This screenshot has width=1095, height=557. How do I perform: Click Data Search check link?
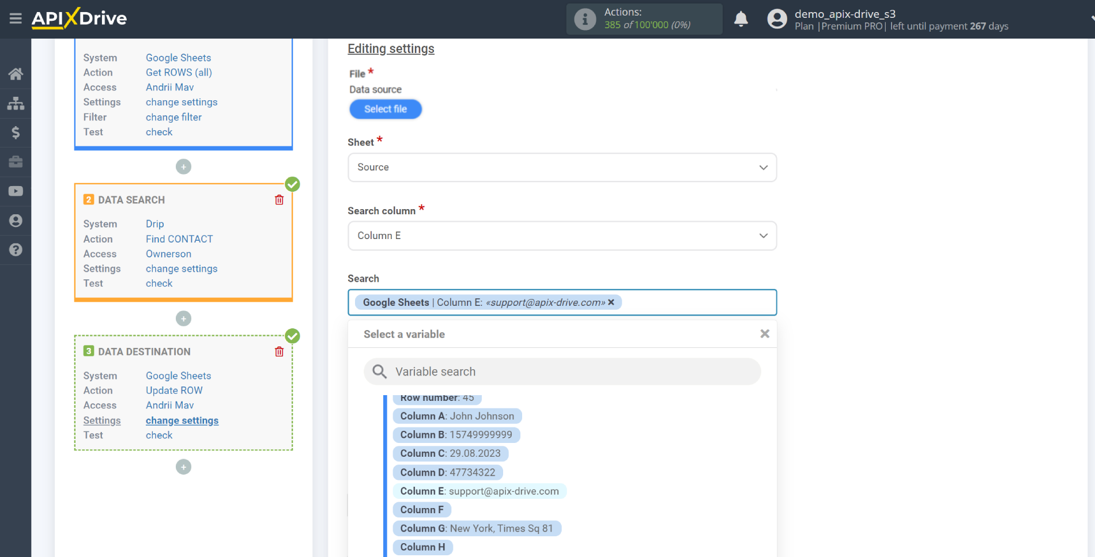[159, 283]
